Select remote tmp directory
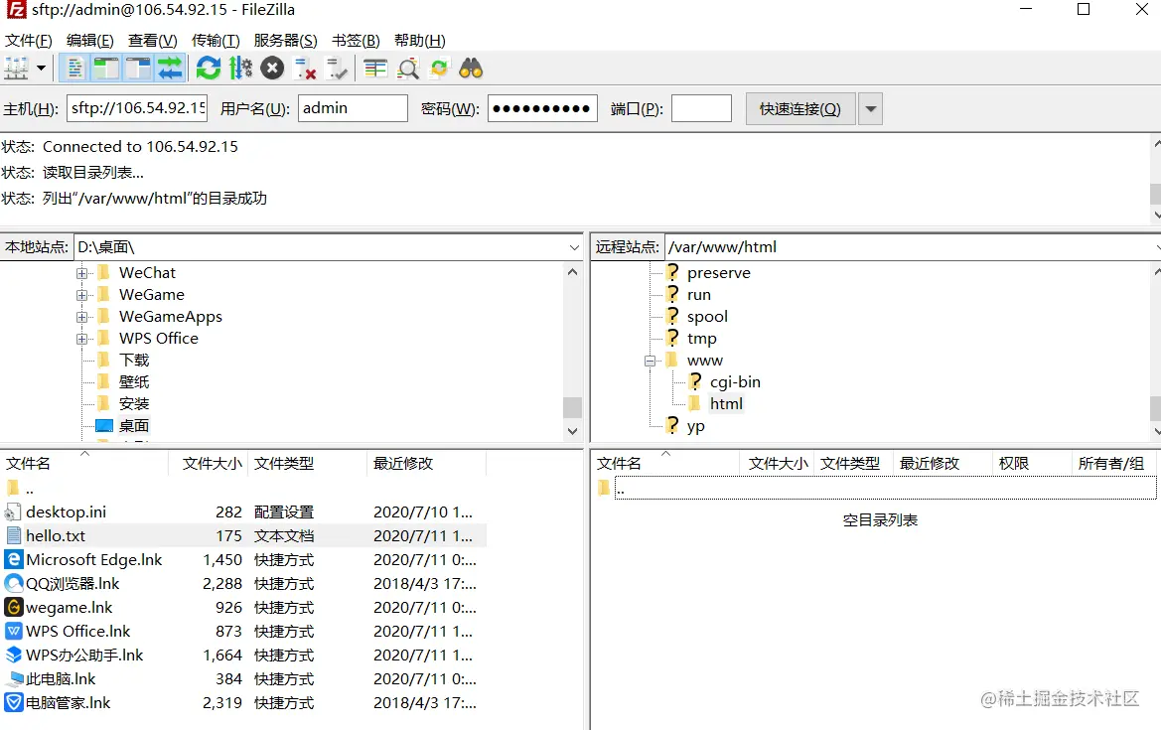The image size is (1161, 730). (x=701, y=339)
